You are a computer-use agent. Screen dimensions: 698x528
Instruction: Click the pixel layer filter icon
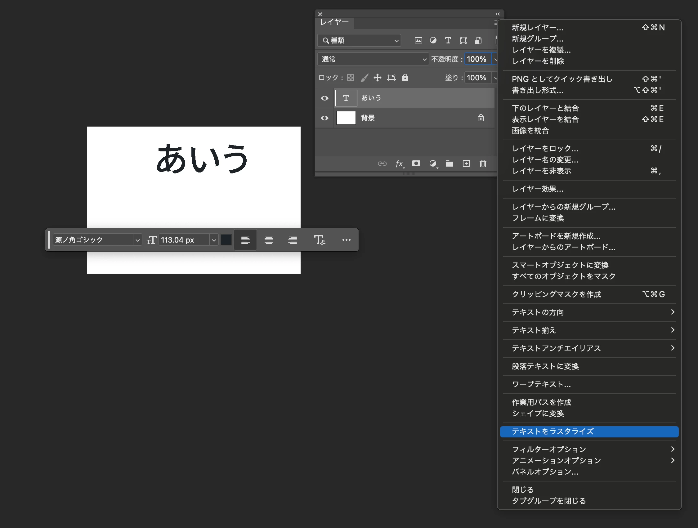click(418, 40)
